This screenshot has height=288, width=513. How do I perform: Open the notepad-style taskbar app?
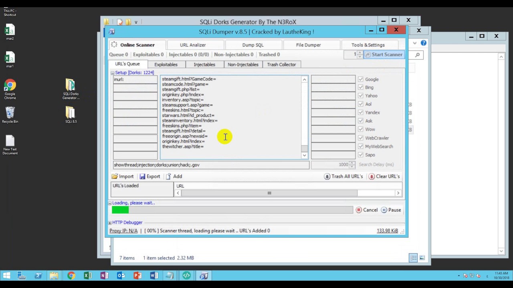(x=170, y=276)
